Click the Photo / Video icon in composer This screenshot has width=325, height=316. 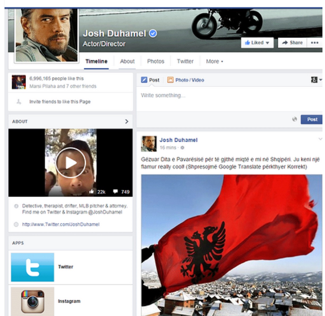(x=170, y=80)
